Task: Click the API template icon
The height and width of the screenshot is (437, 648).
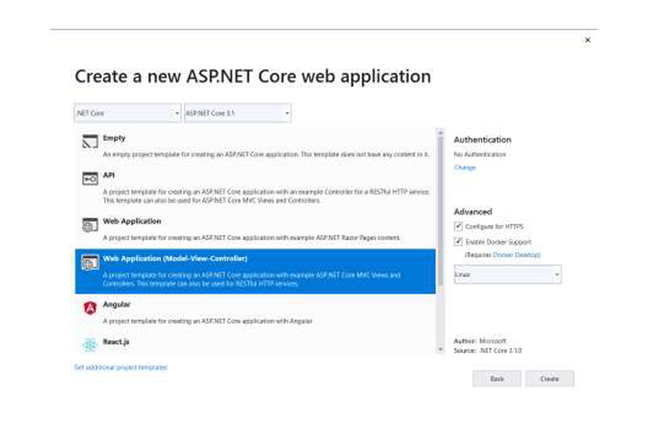Action: (x=90, y=179)
